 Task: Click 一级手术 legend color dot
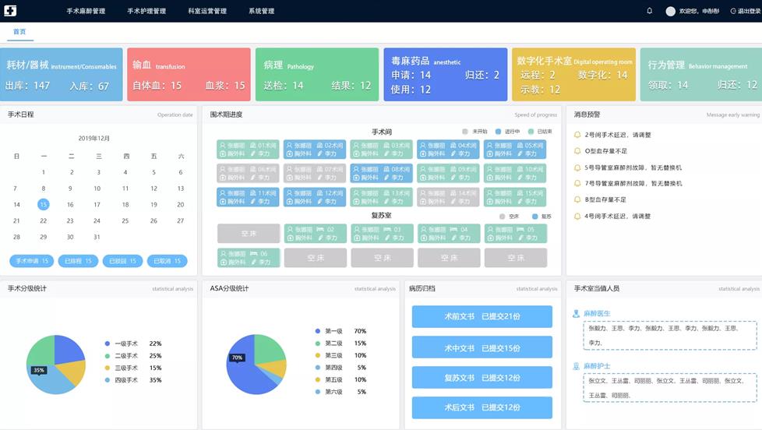pyautogui.click(x=107, y=344)
